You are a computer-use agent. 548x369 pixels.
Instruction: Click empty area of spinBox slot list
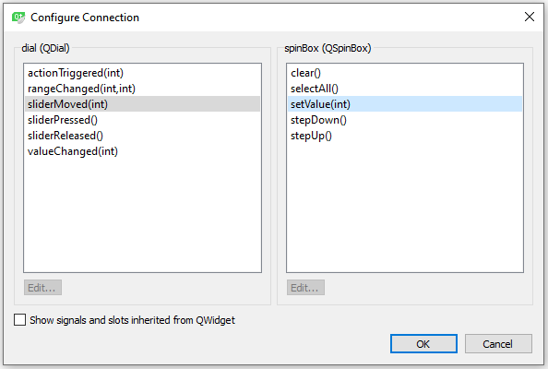pos(405,208)
